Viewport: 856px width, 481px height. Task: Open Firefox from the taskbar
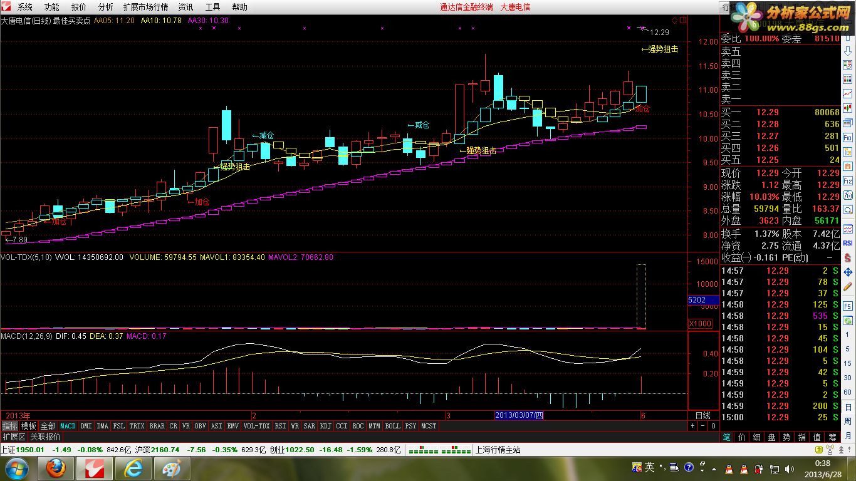click(x=56, y=468)
